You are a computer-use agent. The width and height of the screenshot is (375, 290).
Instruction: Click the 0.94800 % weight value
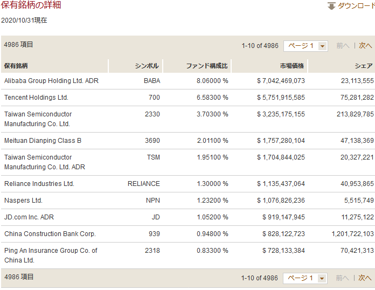(x=212, y=234)
